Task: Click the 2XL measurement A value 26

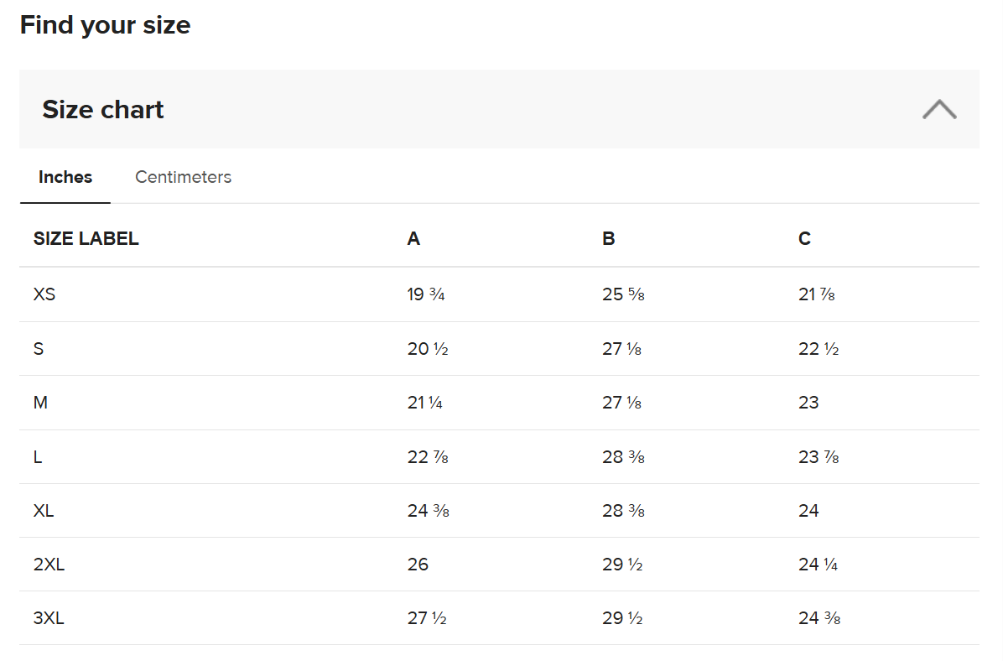Action: [x=418, y=565]
